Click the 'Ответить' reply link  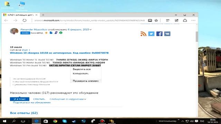39,99
